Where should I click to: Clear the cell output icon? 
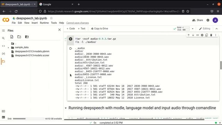(71, 49)
